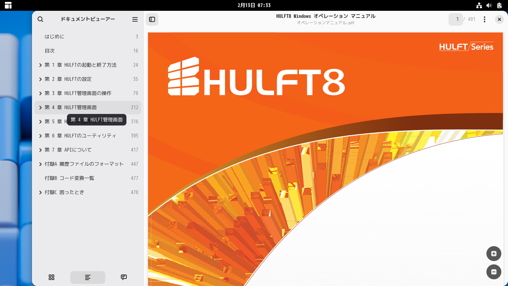Open the sidebar search

click(41, 19)
